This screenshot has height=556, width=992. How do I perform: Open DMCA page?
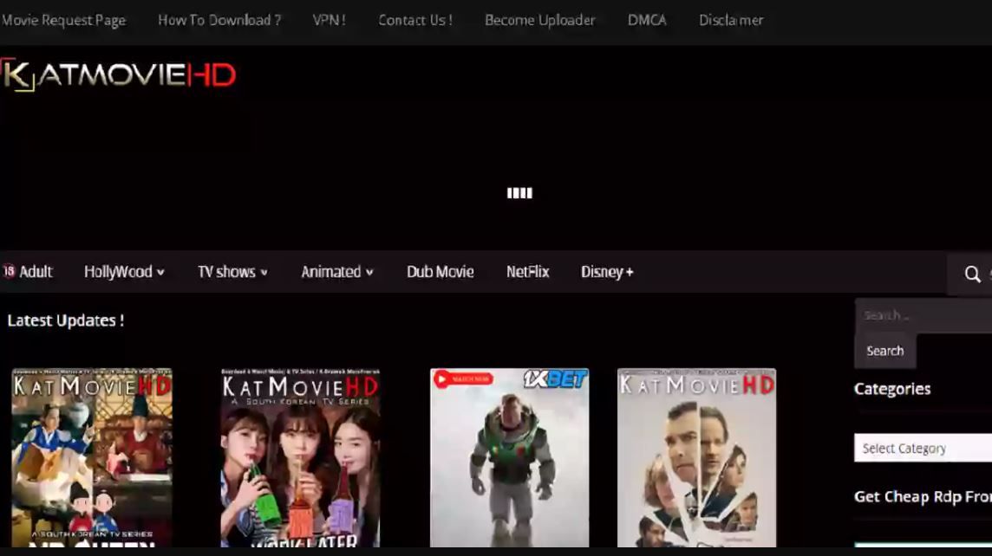click(647, 20)
